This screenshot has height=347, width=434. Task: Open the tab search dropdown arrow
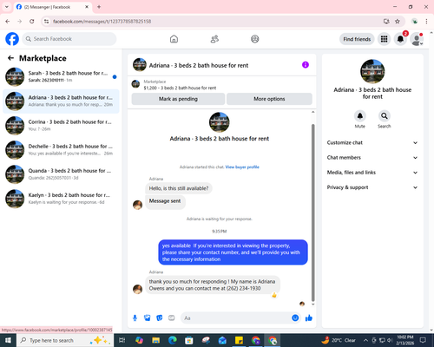(x=7, y=7)
